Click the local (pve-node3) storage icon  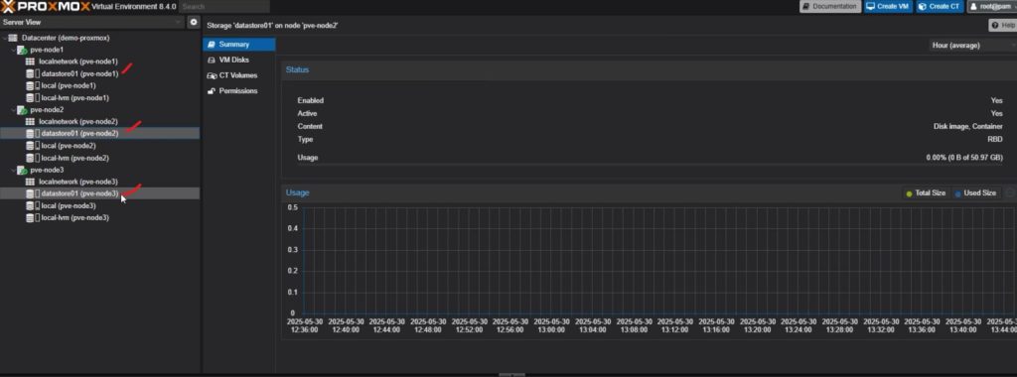pyautogui.click(x=30, y=206)
